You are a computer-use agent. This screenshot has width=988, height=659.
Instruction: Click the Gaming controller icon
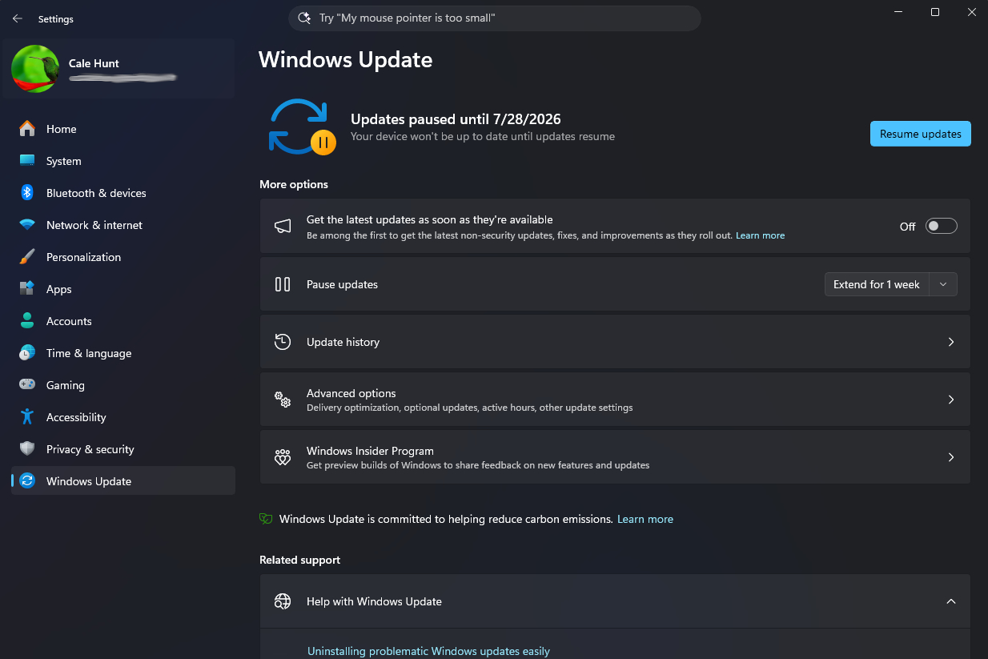[x=27, y=385]
